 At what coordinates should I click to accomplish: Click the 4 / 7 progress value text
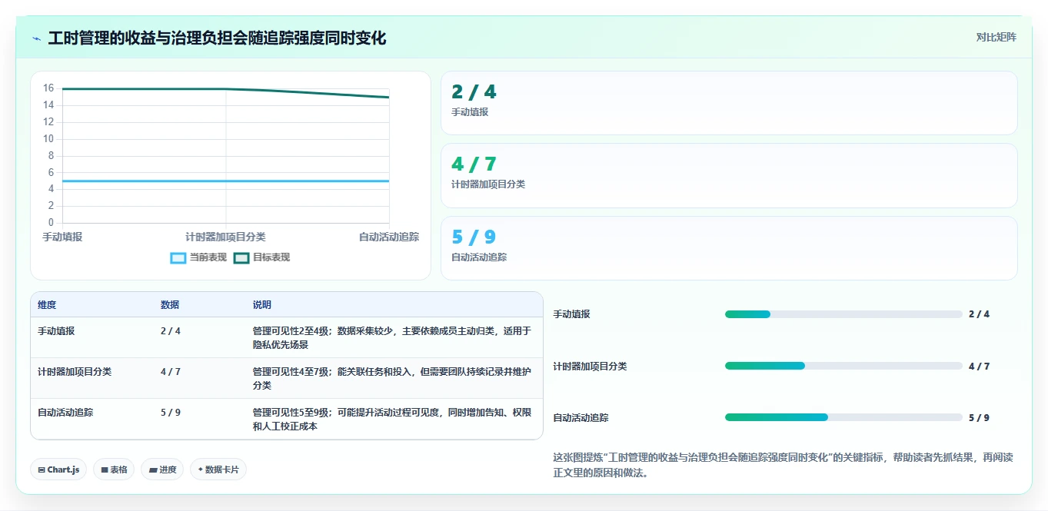[979, 367]
